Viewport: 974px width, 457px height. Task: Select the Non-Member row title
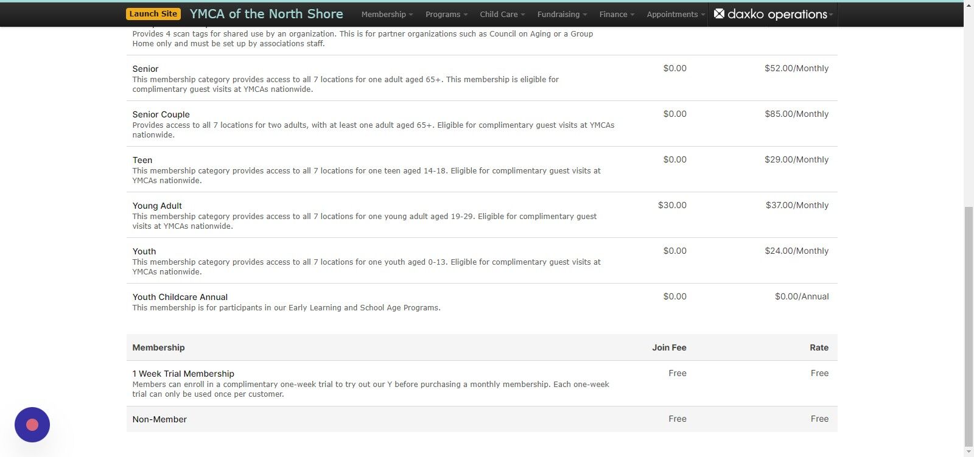pos(159,419)
